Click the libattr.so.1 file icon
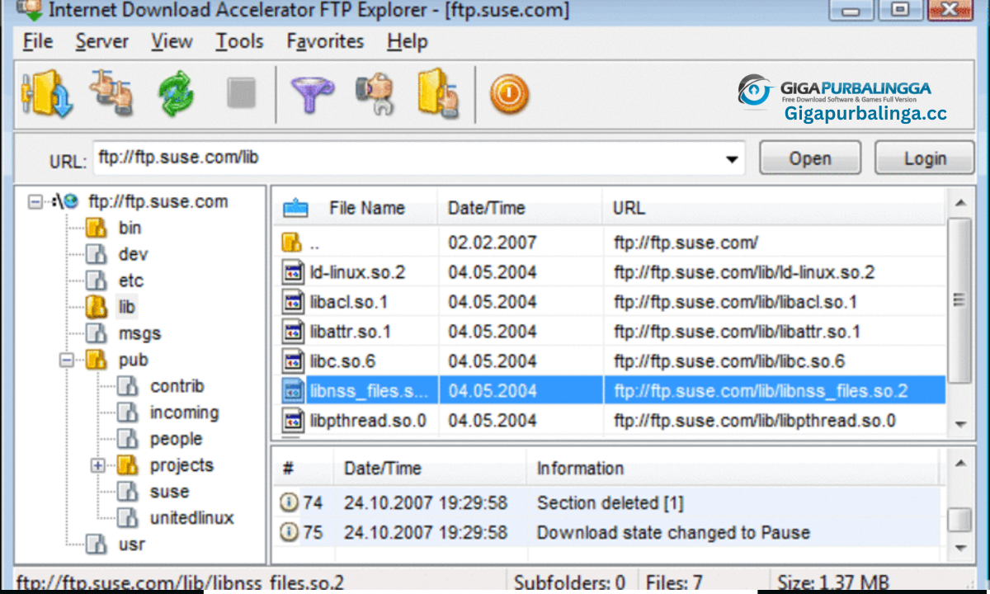990x594 pixels. pyautogui.click(x=293, y=332)
